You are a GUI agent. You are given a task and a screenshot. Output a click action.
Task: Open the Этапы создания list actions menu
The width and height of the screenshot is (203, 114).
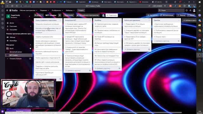pyautogui.click(x=60, y=20)
